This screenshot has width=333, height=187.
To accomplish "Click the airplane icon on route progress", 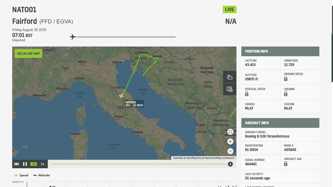I will (x=73, y=37).
